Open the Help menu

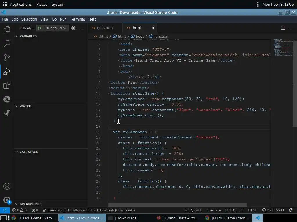93,19
